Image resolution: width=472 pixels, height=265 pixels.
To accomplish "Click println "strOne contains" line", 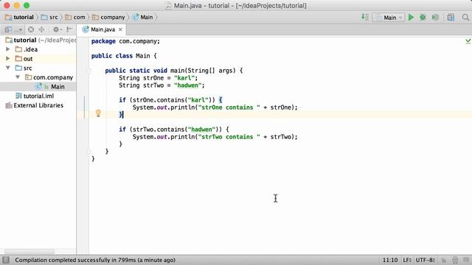I will (x=215, y=107).
